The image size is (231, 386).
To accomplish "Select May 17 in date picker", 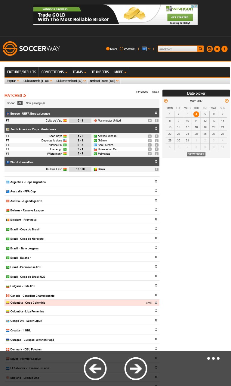I will pyautogui.click(x=187, y=127).
